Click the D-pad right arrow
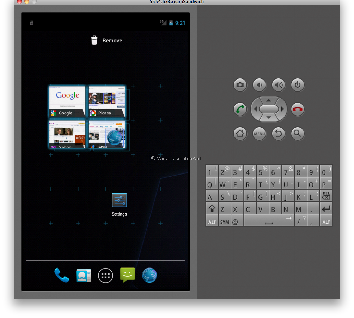The width and height of the screenshot is (354, 318). (x=282, y=109)
